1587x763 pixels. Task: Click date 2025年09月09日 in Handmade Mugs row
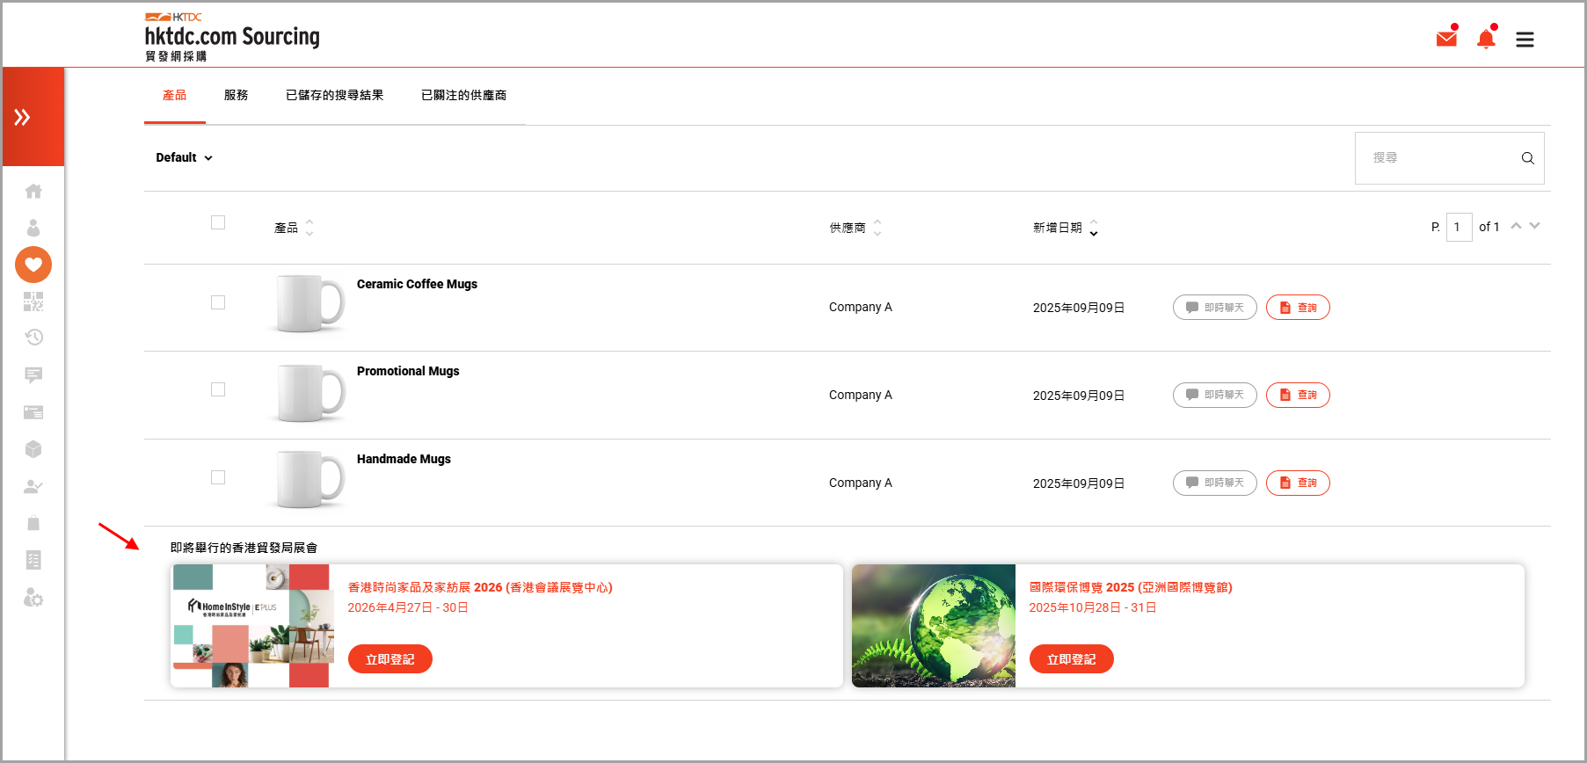pyautogui.click(x=1079, y=483)
